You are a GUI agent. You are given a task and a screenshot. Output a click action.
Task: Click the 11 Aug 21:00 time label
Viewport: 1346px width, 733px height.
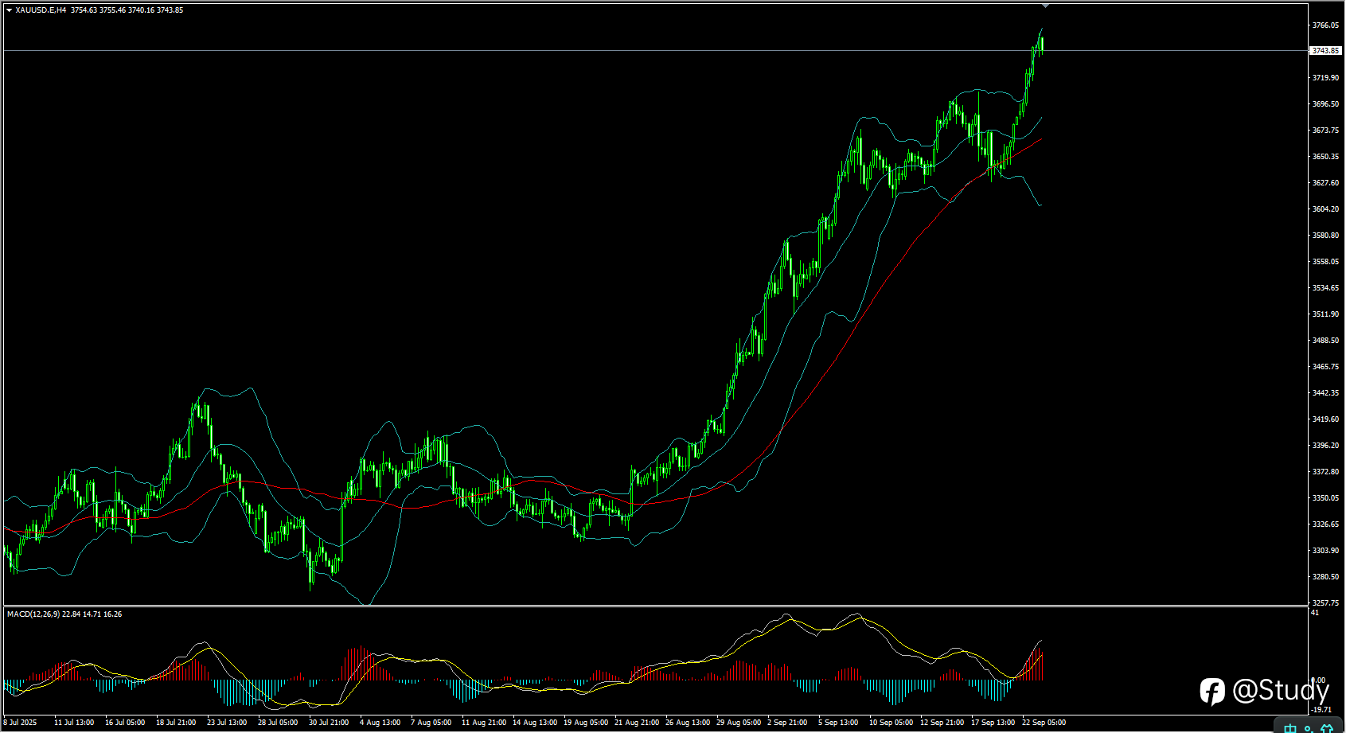[484, 723]
